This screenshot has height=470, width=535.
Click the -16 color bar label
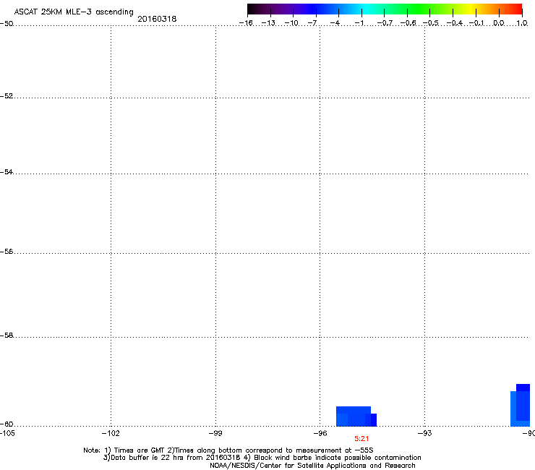point(246,23)
